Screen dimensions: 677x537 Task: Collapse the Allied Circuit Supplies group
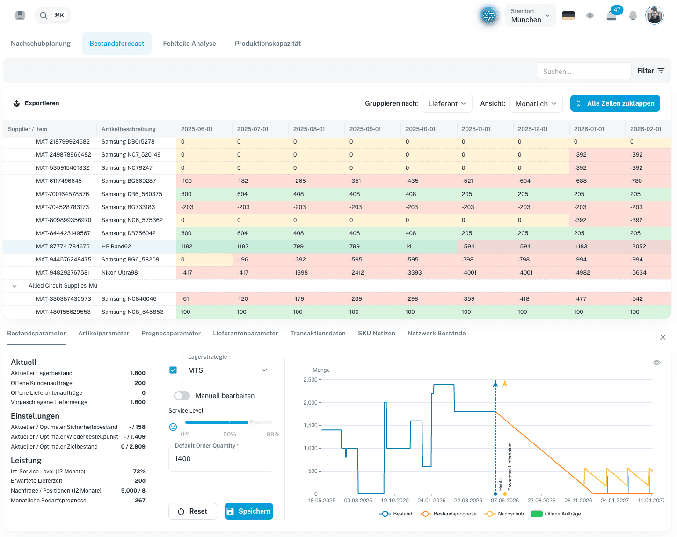click(15, 286)
